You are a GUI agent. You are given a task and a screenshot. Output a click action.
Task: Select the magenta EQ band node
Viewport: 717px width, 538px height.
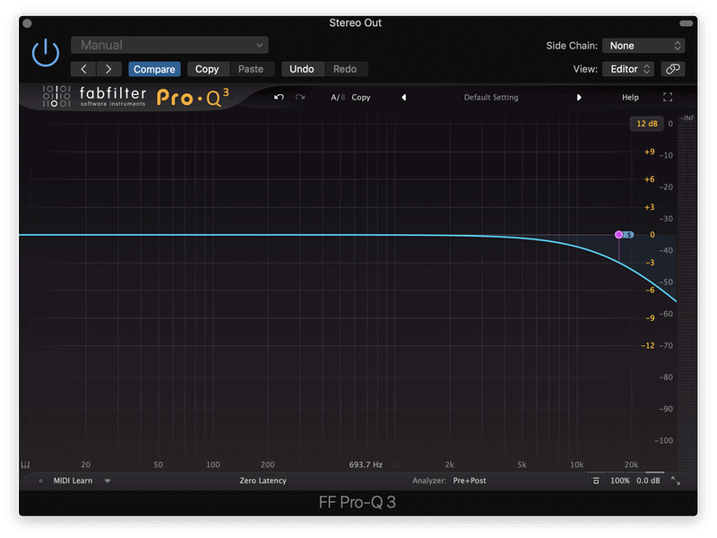618,235
